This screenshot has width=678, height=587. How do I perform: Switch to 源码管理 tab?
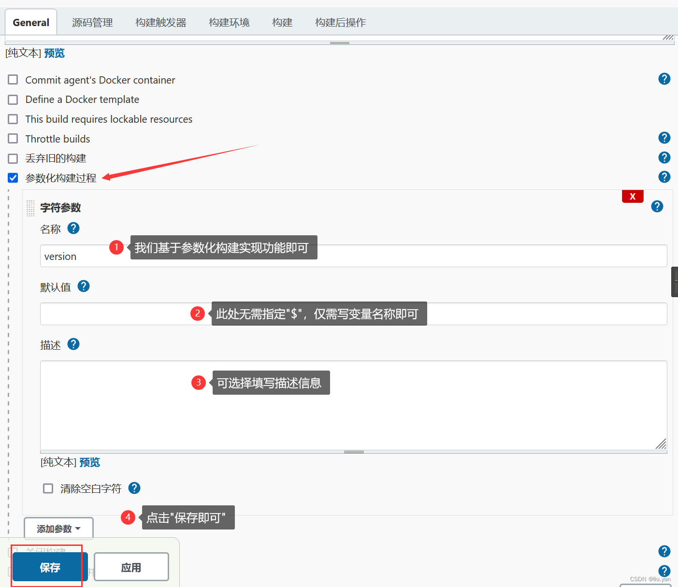click(92, 22)
